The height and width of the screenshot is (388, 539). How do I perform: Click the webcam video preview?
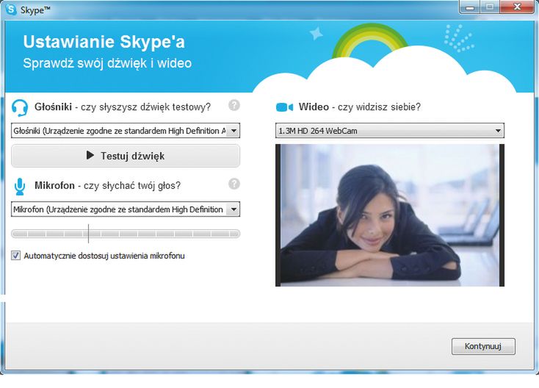click(x=390, y=215)
